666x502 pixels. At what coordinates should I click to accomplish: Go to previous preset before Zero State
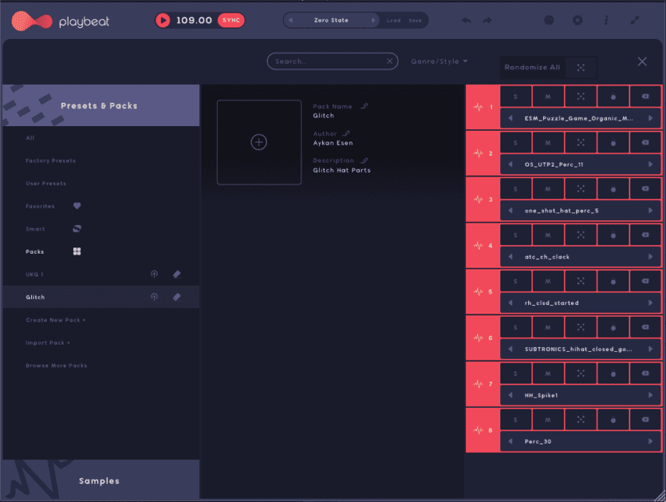[x=290, y=20]
